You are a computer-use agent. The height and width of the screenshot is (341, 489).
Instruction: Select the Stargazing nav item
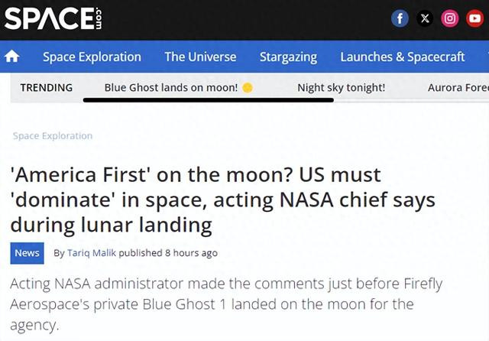point(289,57)
